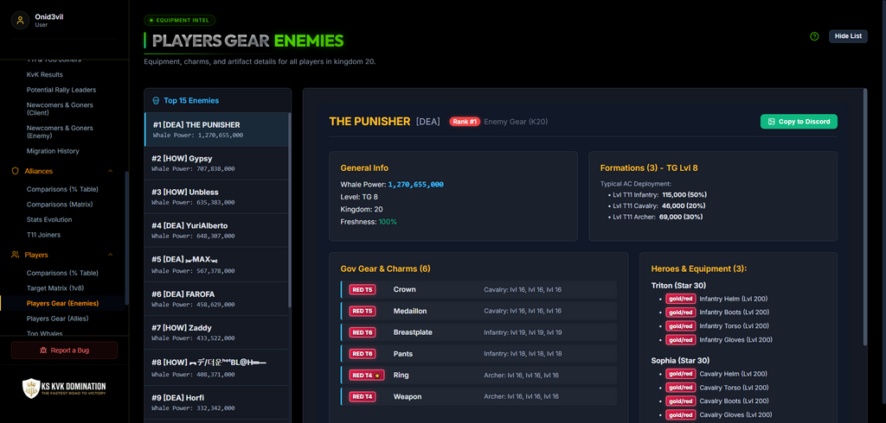Click gold/red badge for Cavalry Torso
The image size is (886, 423).
[680, 388]
